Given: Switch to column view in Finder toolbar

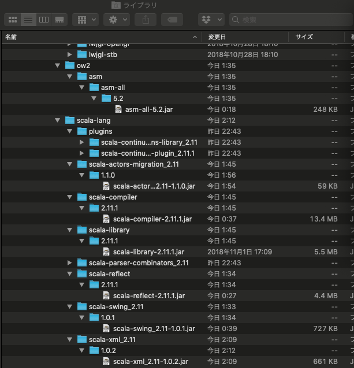Looking at the screenshot, I should click(x=44, y=20).
